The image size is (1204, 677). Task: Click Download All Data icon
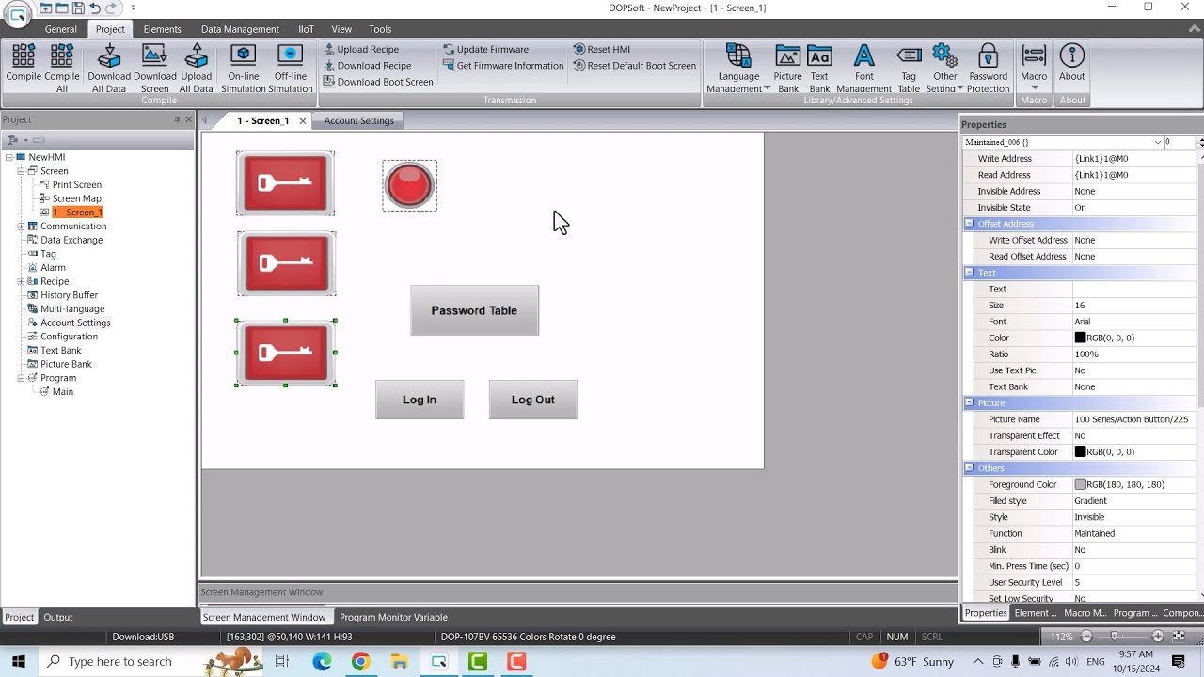(x=109, y=68)
